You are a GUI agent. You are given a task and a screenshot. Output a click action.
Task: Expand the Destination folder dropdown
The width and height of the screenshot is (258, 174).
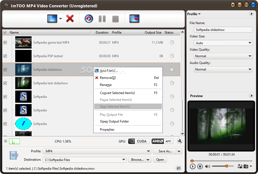tap(124, 160)
